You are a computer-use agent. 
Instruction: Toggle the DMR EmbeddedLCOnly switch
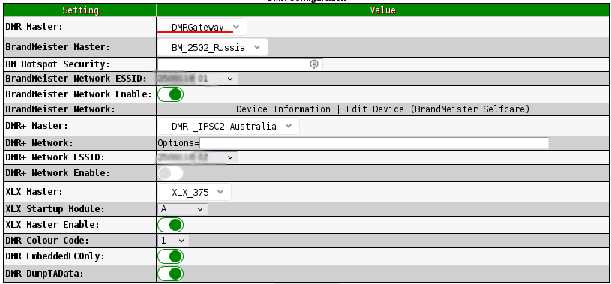tap(170, 256)
